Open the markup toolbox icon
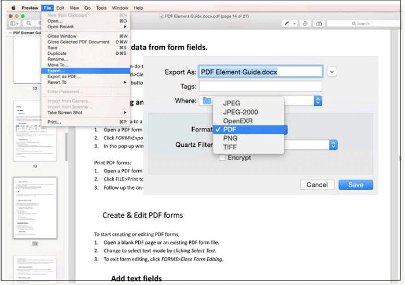Screen dimensions: 405x285 point(318,24)
